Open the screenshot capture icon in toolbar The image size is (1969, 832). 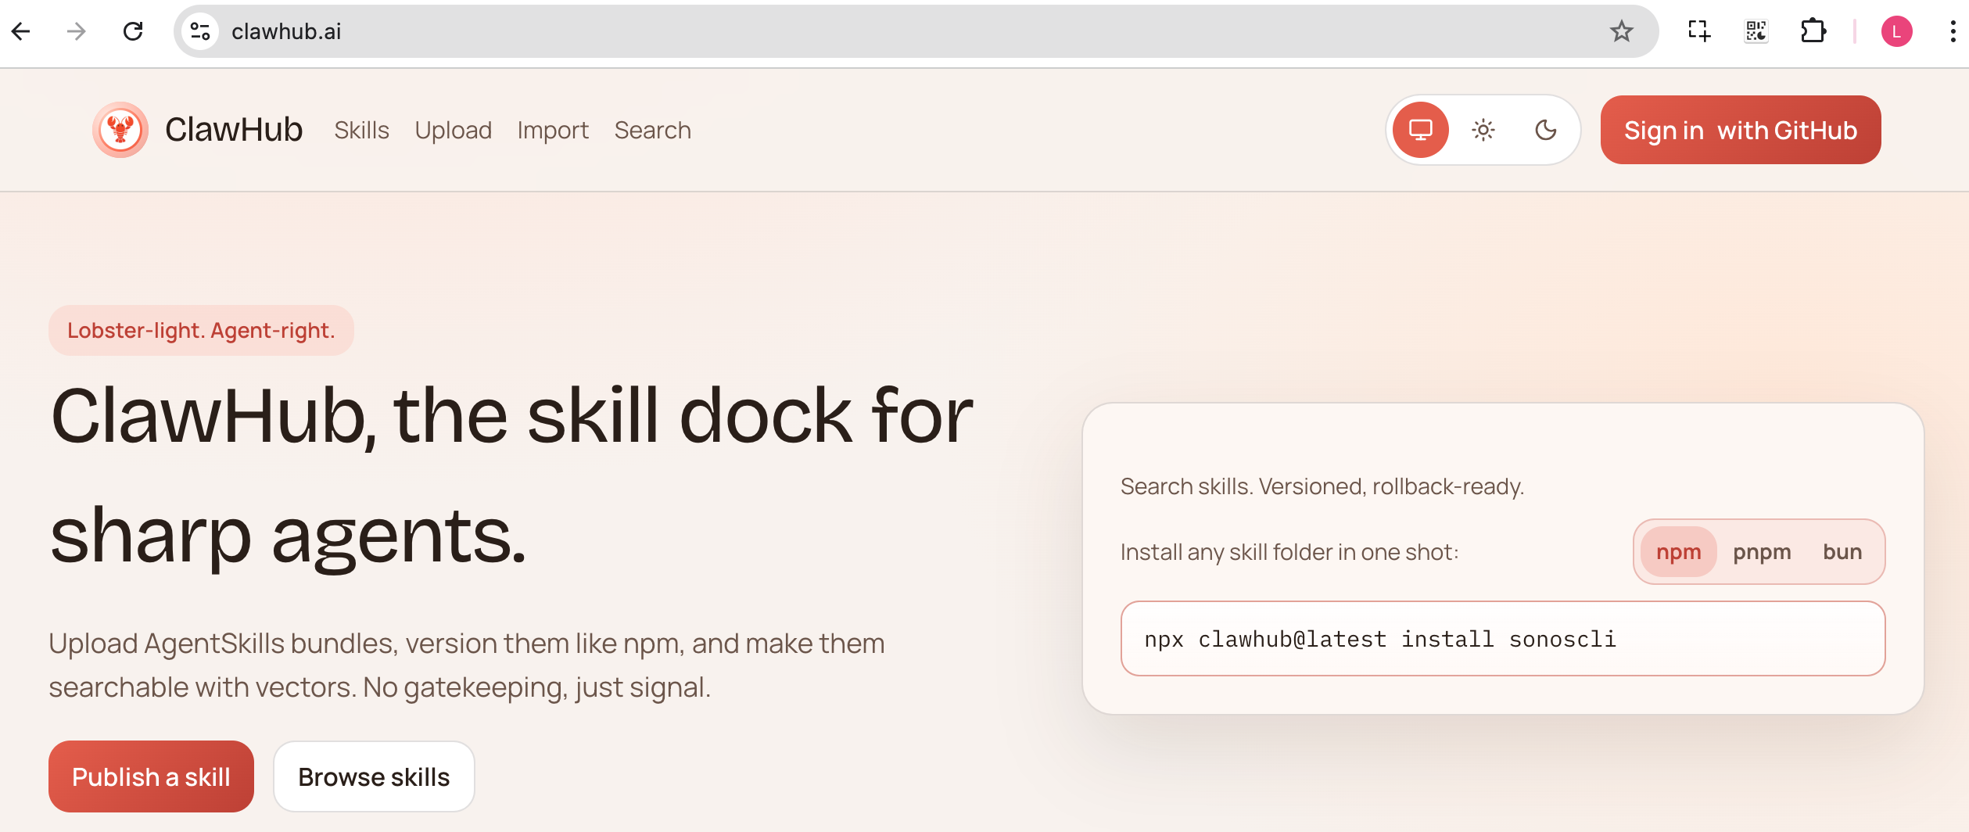point(1697,31)
